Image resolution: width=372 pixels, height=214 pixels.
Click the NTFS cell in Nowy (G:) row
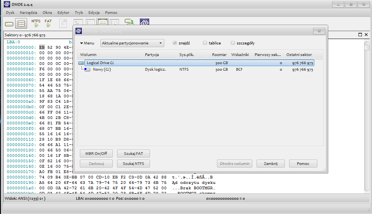click(x=184, y=70)
